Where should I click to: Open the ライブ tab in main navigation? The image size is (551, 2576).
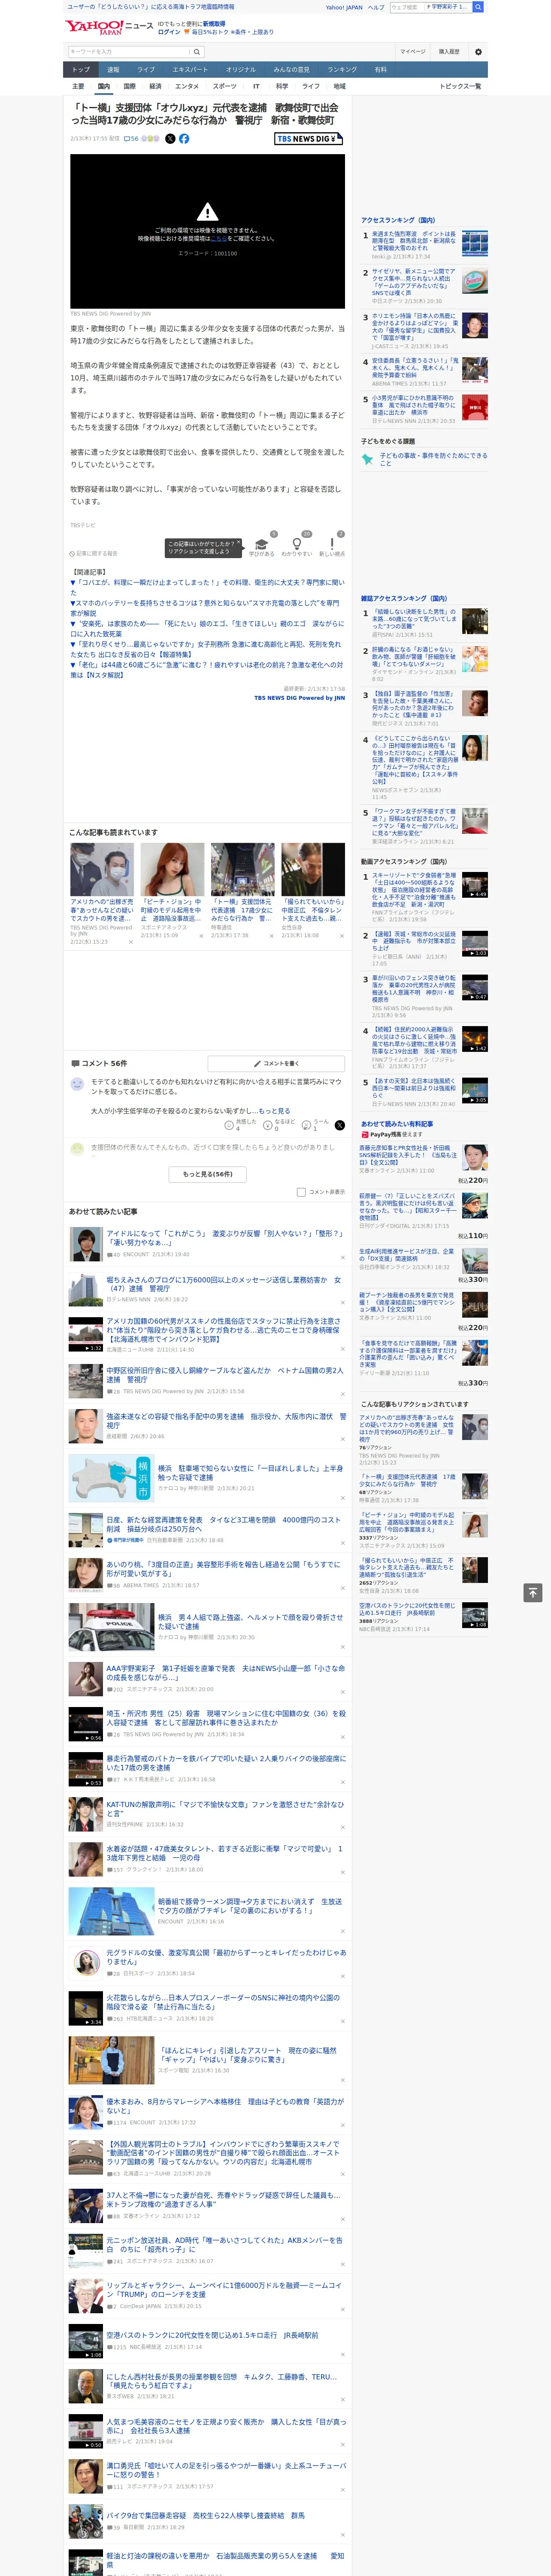(146, 69)
